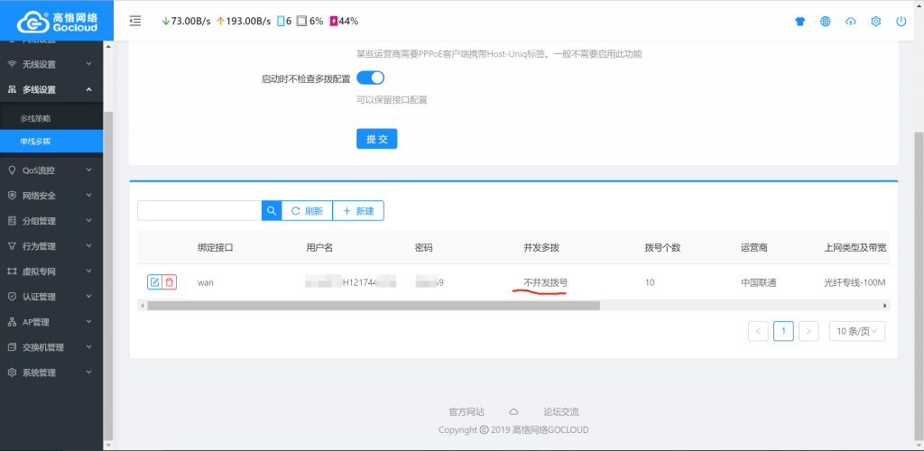Click the table search input field
This screenshot has height=451, width=924.
point(199,210)
